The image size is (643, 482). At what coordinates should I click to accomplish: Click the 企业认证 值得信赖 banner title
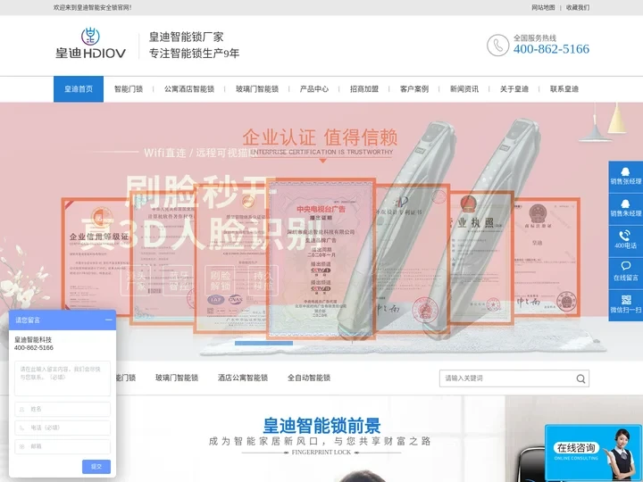tap(320, 137)
